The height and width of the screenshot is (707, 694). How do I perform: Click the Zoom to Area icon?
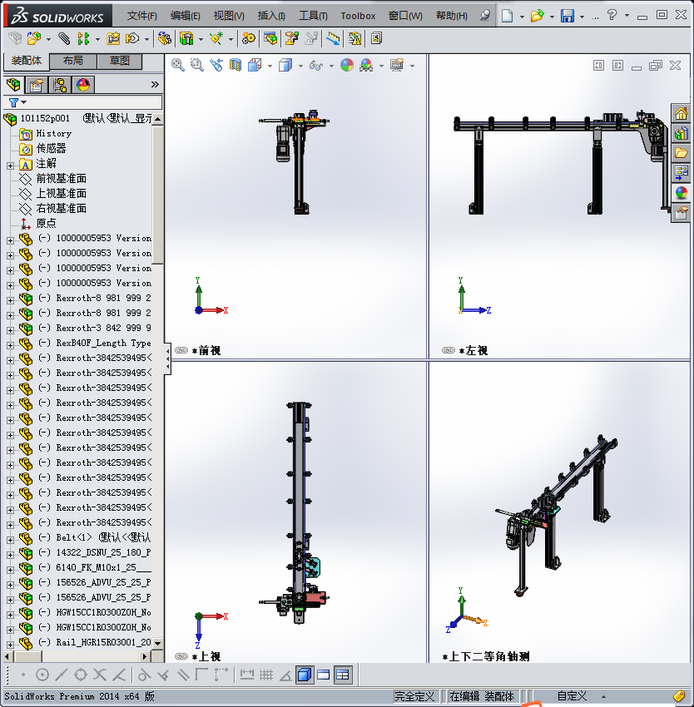[x=196, y=66]
